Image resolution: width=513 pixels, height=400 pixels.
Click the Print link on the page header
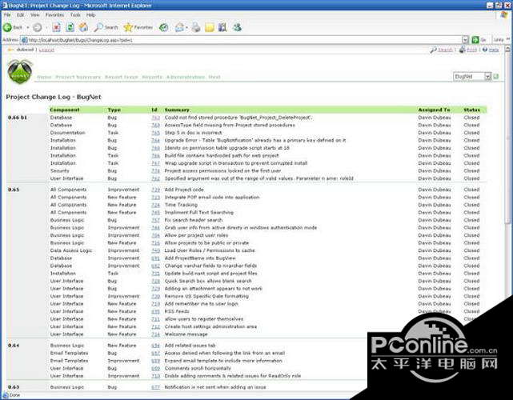click(471, 50)
